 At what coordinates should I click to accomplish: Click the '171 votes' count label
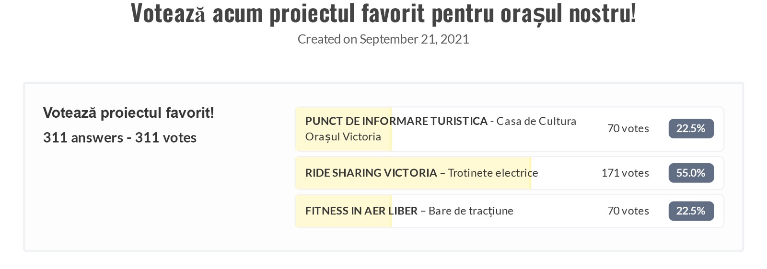coord(625,173)
